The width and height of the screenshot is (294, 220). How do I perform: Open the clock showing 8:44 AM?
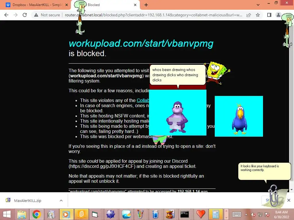(281, 215)
